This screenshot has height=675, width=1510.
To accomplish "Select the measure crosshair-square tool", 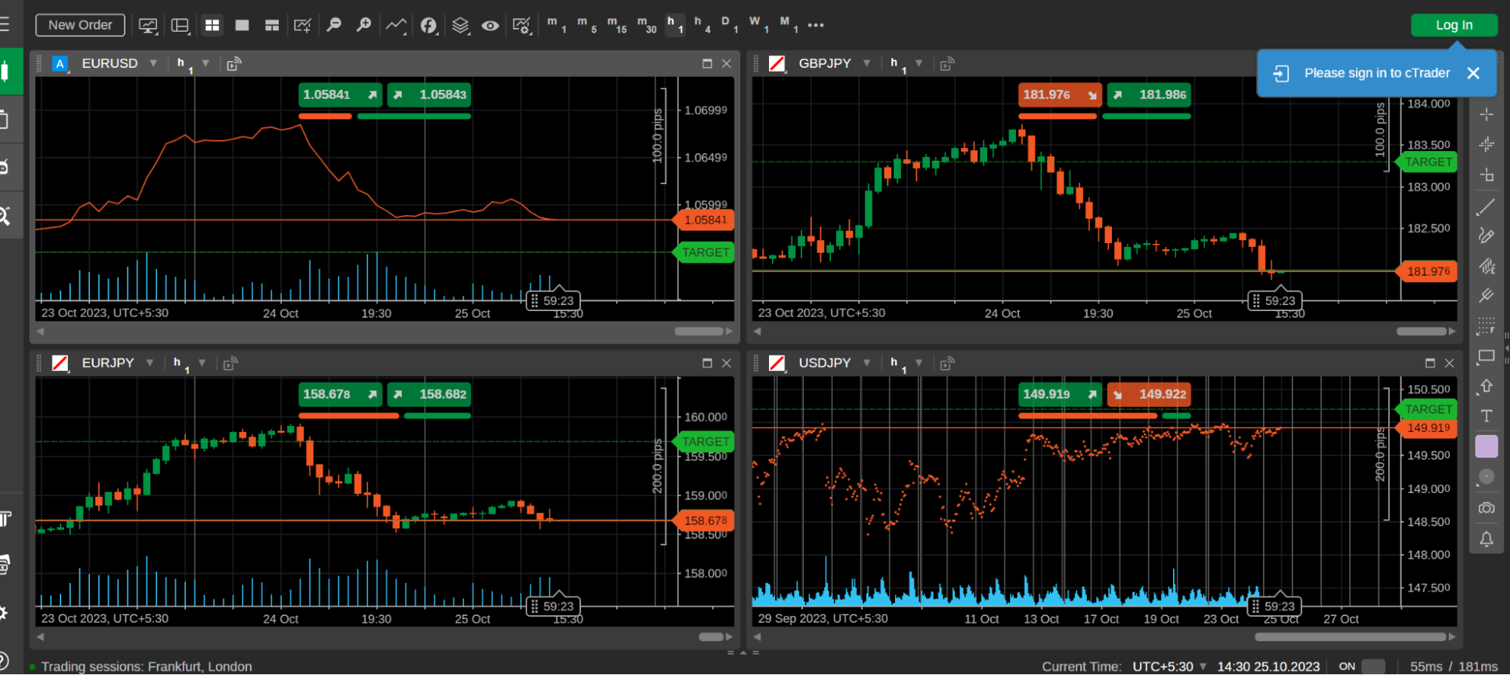I will coord(1486,175).
